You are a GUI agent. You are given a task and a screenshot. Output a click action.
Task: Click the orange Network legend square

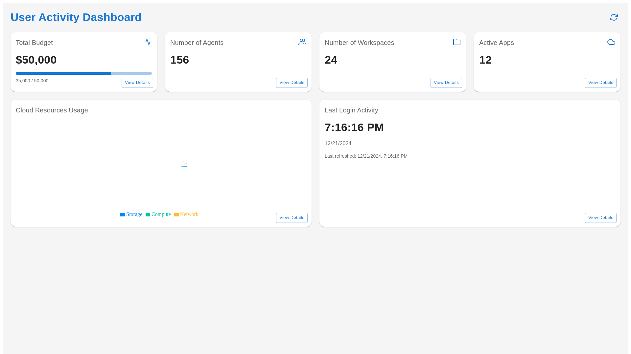click(176, 214)
